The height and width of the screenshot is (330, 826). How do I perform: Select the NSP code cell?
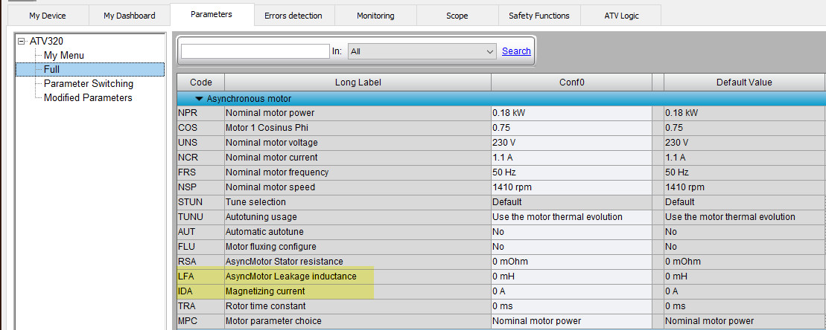click(200, 187)
